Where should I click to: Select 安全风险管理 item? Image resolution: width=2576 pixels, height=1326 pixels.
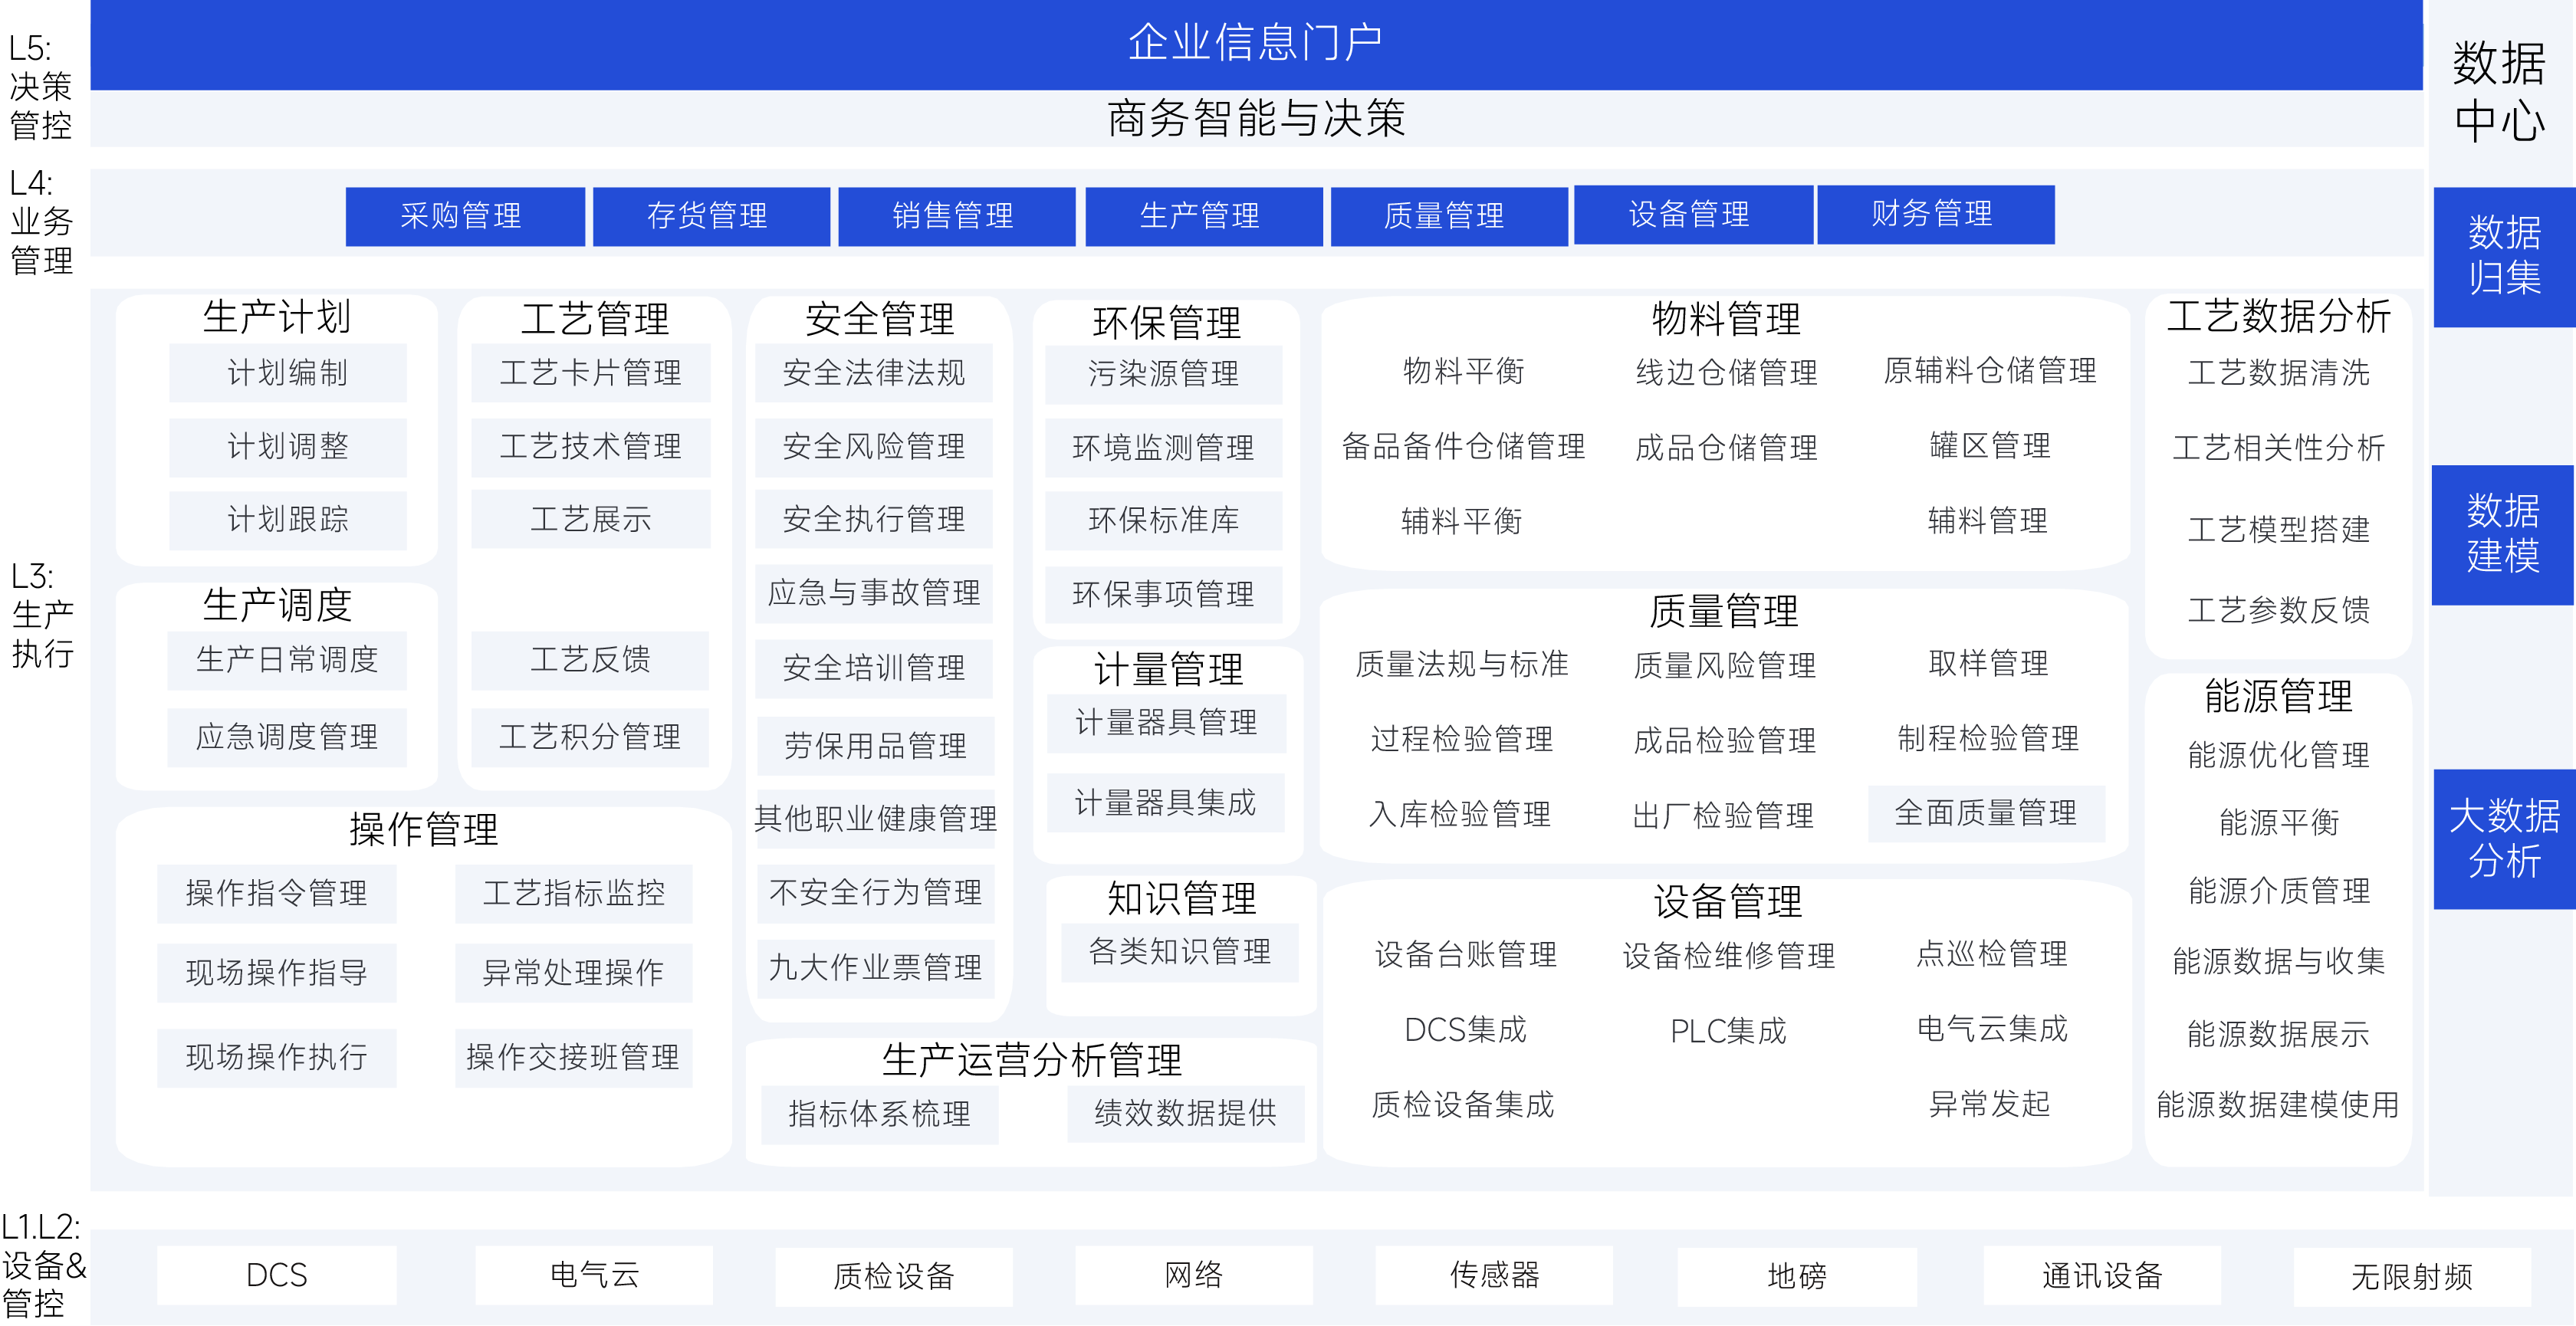[x=874, y=447]
